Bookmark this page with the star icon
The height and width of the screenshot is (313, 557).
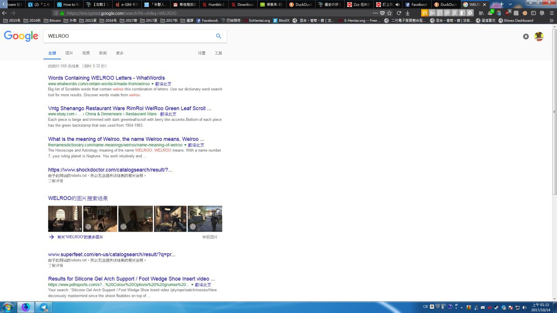[x=389, y=13]
